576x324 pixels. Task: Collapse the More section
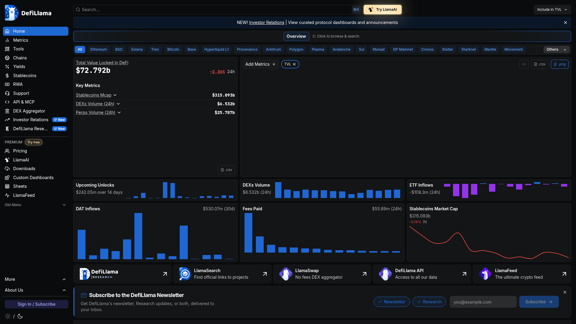click(x=35, y=279)
